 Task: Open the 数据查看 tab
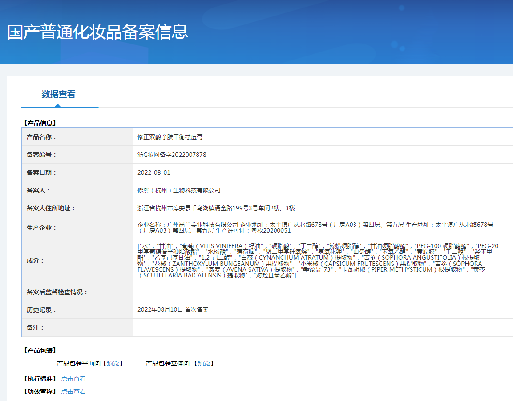[x=59, y=94]
